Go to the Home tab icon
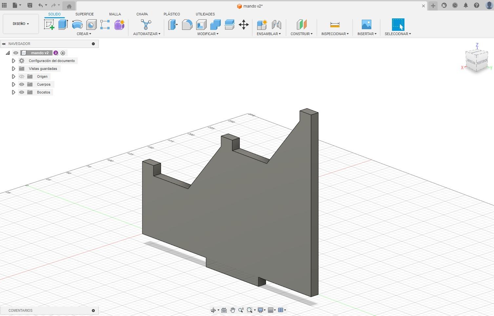 (69, 6)
